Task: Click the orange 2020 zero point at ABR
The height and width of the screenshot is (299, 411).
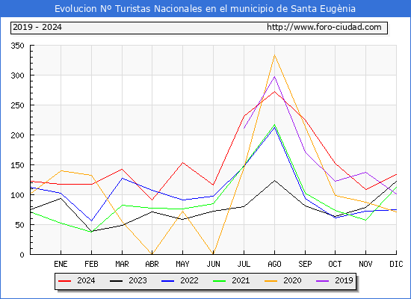Action: pos(152,254)
